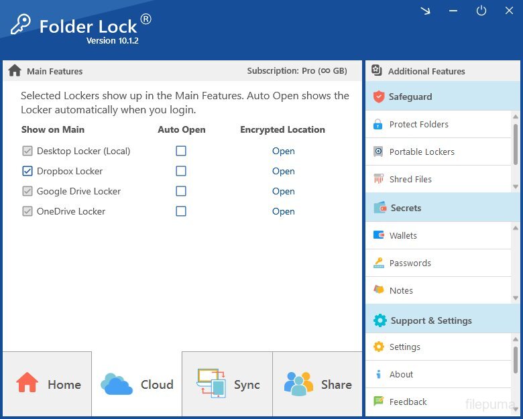Open the Wallets icon
The height and width of the screenshot is (419, 523).
(379, 235)
